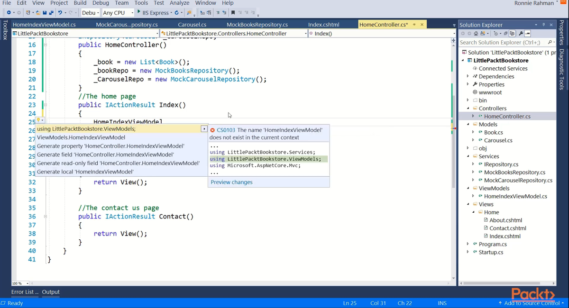Click the Back icon in Solution Explorer toolbar
569x308 pixels.
pyautogui.click(x=463, y=33)
